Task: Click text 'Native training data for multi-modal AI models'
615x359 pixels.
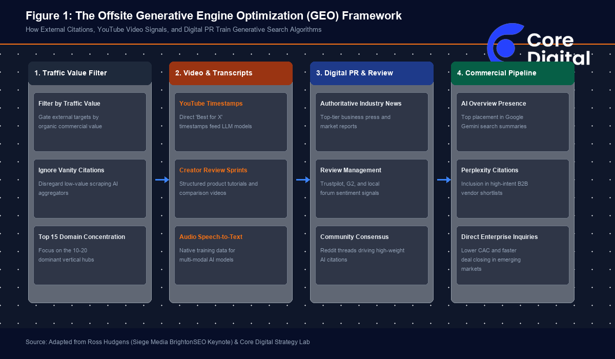Action: [x=207, y=255]
